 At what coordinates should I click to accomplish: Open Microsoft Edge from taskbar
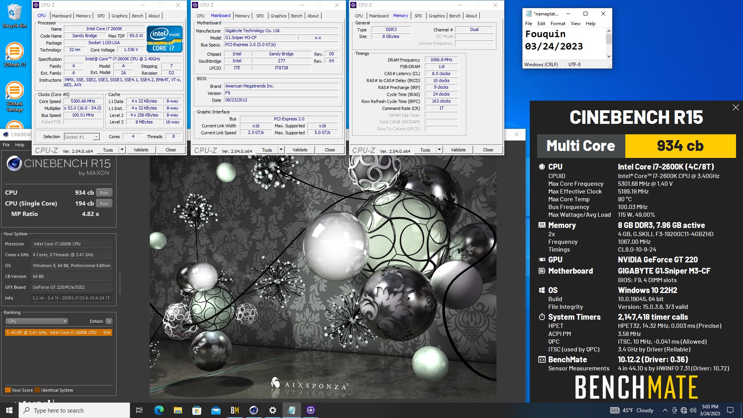click(159, 410)
